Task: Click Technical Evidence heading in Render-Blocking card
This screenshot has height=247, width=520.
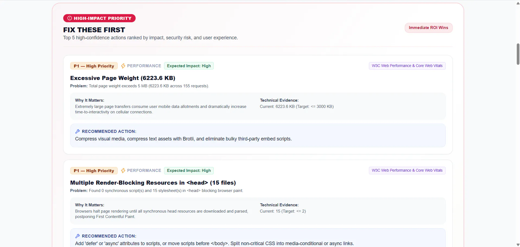Action: [279, 205]
